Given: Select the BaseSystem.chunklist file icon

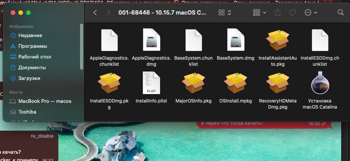Looking at the screenshot, I should [193, 41].
